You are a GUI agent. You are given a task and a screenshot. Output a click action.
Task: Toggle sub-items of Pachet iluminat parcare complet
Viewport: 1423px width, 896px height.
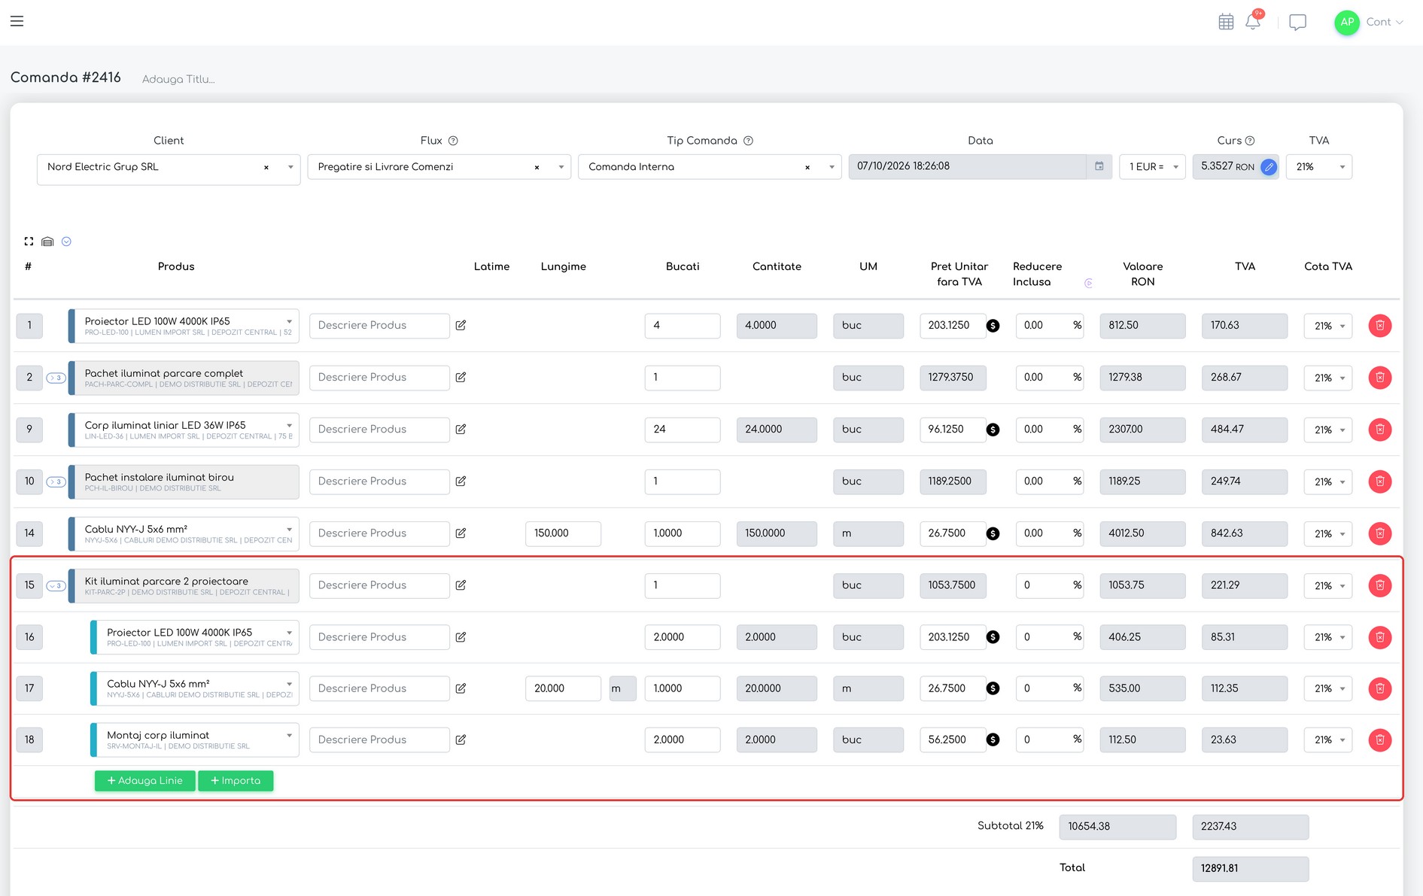click(x=56, y=378)
